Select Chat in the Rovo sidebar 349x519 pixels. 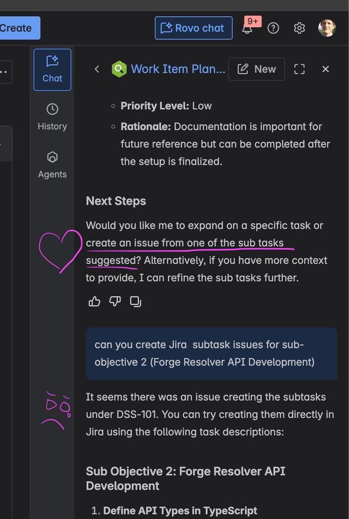click(x=52, y=69)
